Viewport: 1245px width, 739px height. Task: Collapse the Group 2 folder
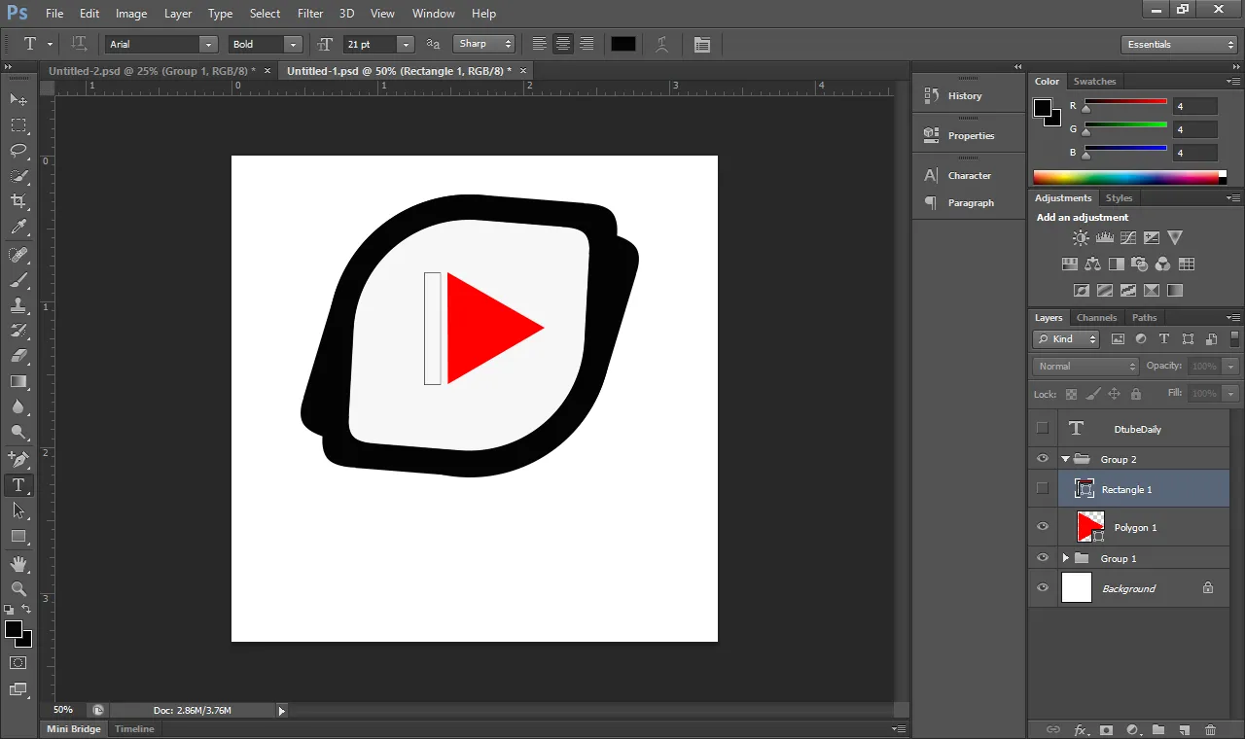pos(1065,459)
